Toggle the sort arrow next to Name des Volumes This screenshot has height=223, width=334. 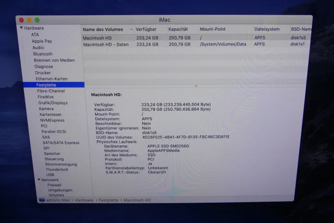[131, 29]
